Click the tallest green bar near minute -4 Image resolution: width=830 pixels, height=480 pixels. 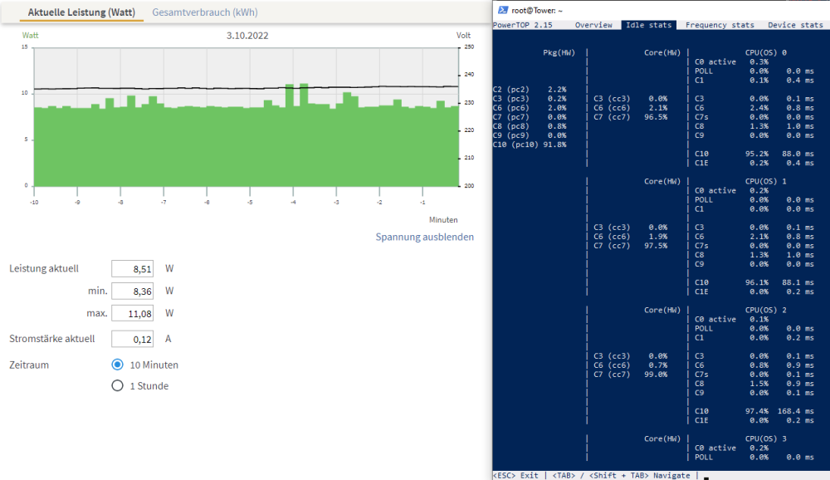tap(304, 135)
